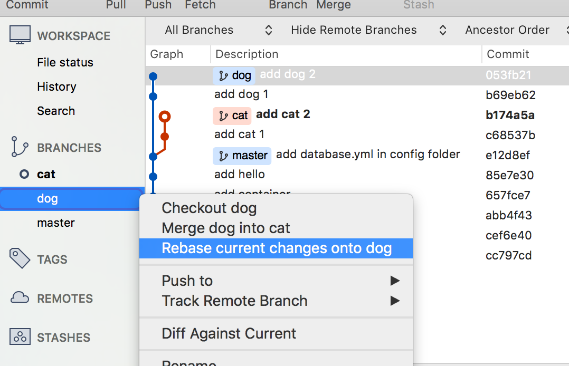Click the master branch label in the graph
Image resolution: width=569 pixels, height=366 pixels.
point(242,156)
